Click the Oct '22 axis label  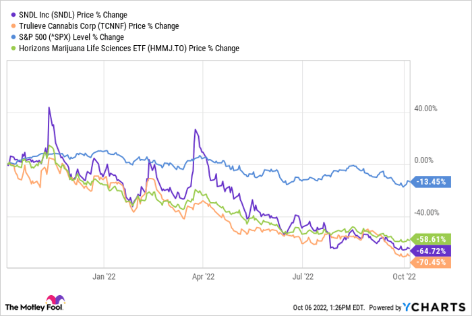(403, 276)
